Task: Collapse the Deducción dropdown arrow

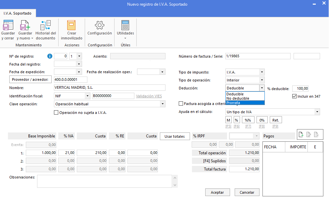Action: 262,88
